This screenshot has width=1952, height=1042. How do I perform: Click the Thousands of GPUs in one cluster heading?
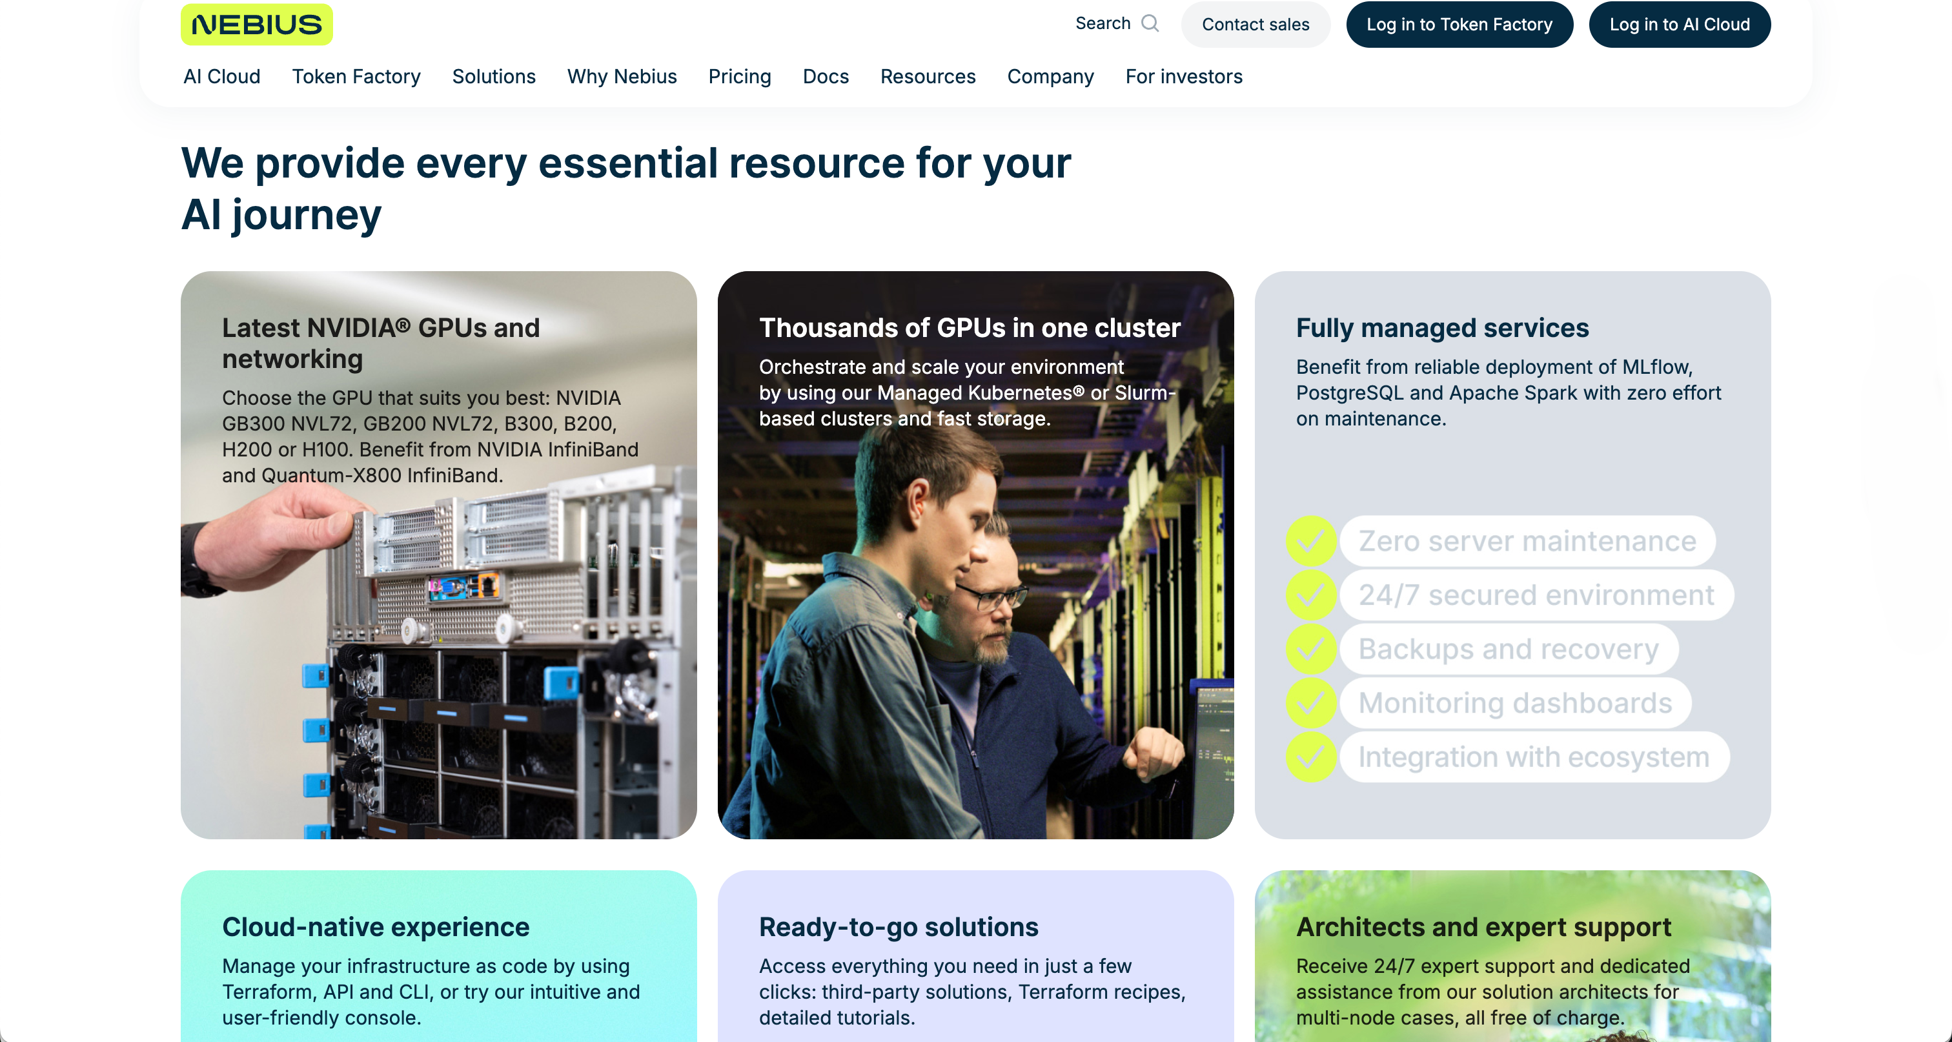[969, 327]
